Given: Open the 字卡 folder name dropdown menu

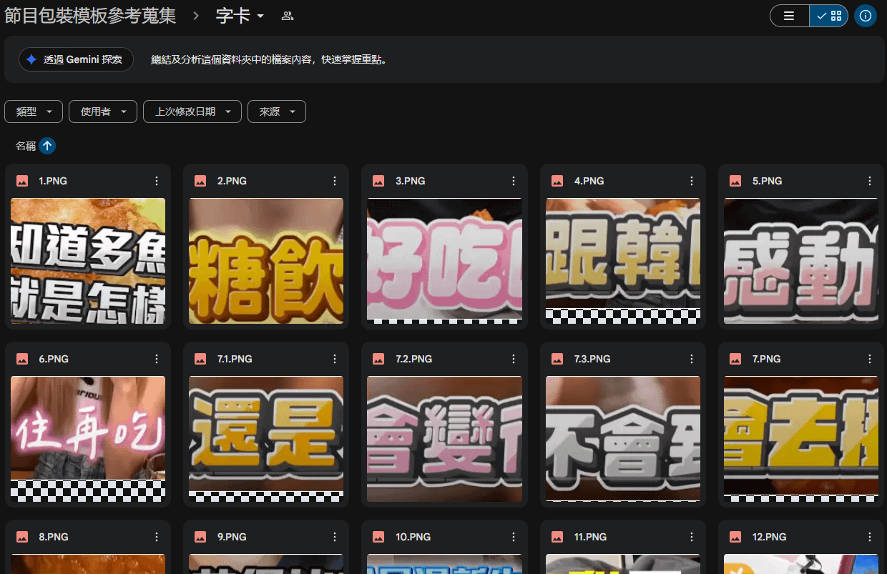Looking at the screenshot, I should coord(240,16).
